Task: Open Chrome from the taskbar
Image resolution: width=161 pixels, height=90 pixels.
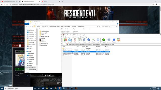Action: (55, 88)
